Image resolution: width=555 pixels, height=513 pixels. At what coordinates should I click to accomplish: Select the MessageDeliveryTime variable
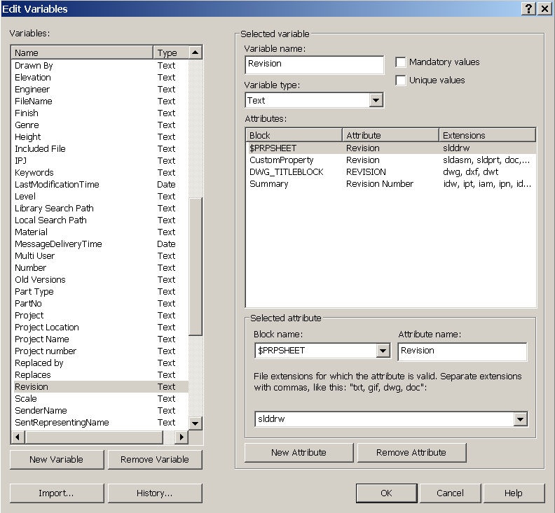(100, 244)
